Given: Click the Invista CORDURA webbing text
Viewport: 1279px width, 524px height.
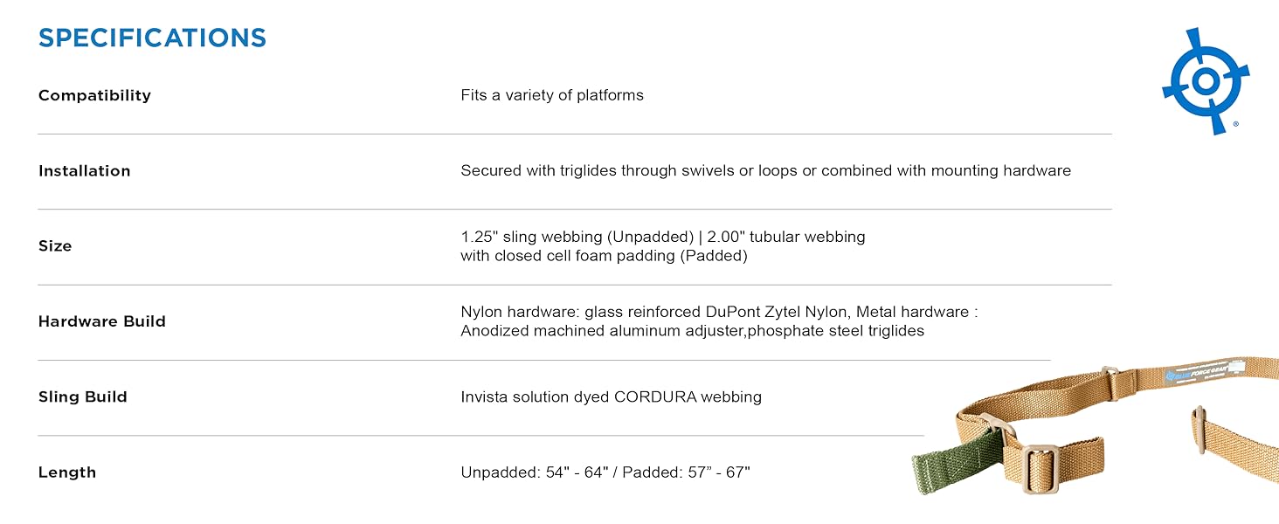Looking at the screenshot, I should [x=611, y=397].
